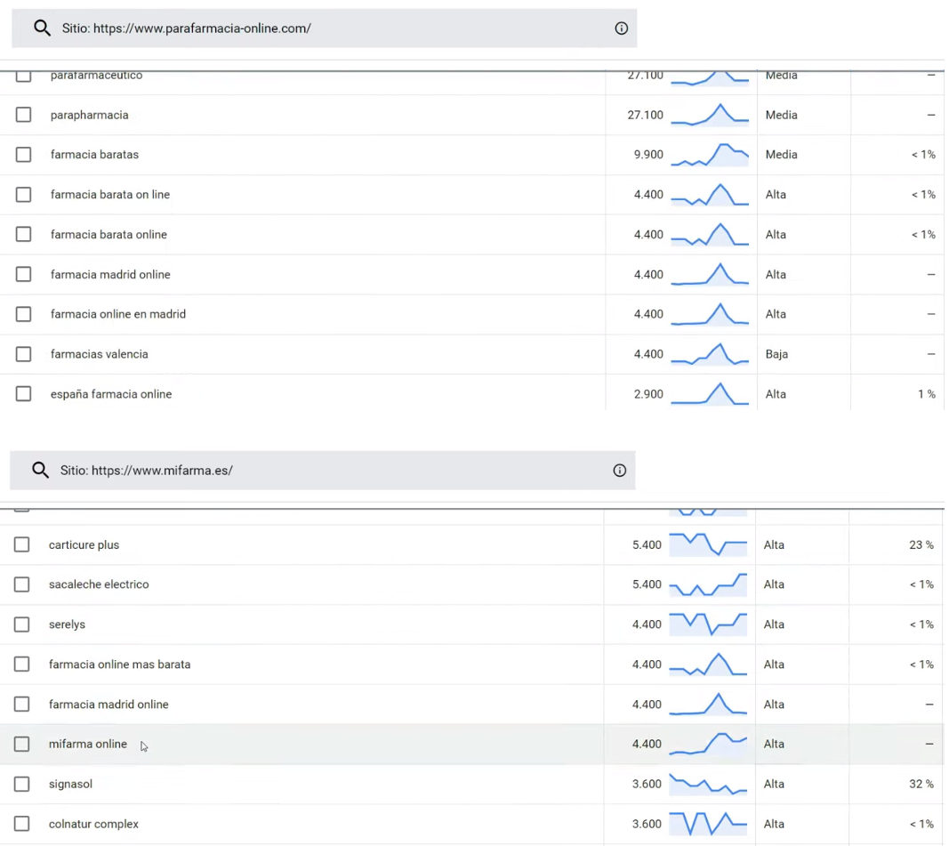Check farmacia madrid online in parafarmacia-online list
This screenshot has width=949, height=846.
coord(24,274)
